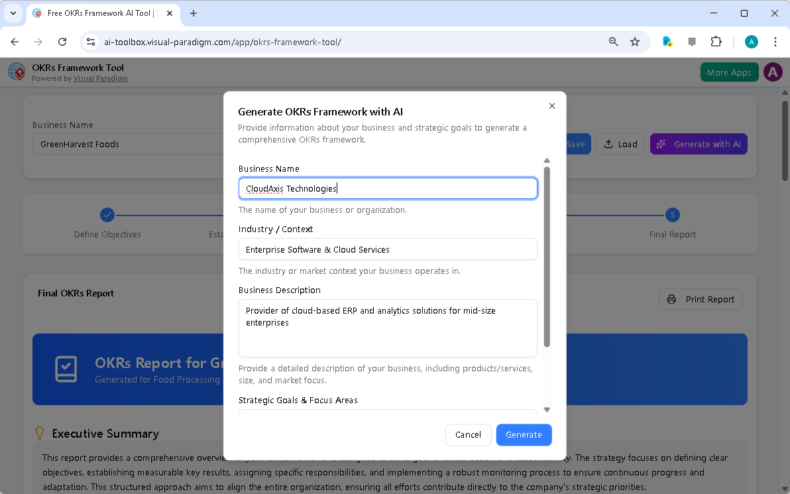This screenshot has width=790, height=494.
Task: Jump to the Final Report step indicator
Action: (672, 215)
